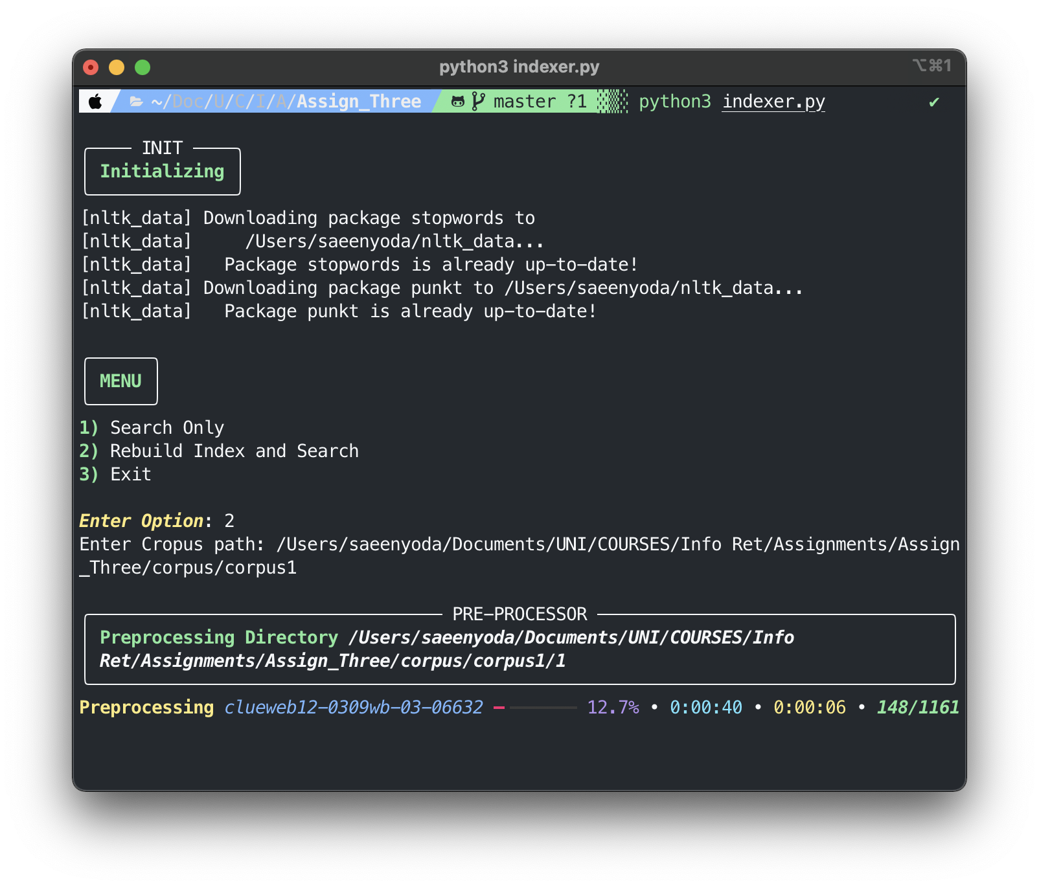
Task: Click the red close window button
Action: (91, 67)
